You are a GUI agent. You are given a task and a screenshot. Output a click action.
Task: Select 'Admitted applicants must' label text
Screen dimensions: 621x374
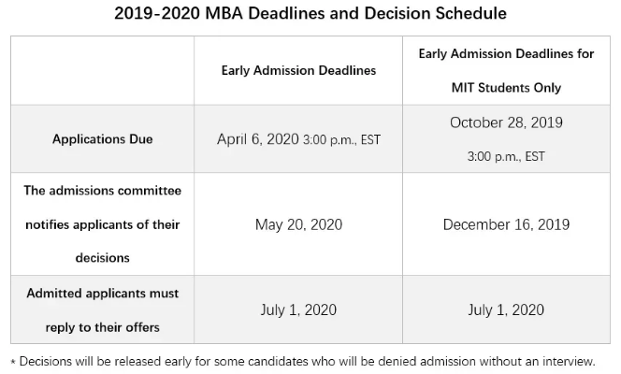(103, 294)
